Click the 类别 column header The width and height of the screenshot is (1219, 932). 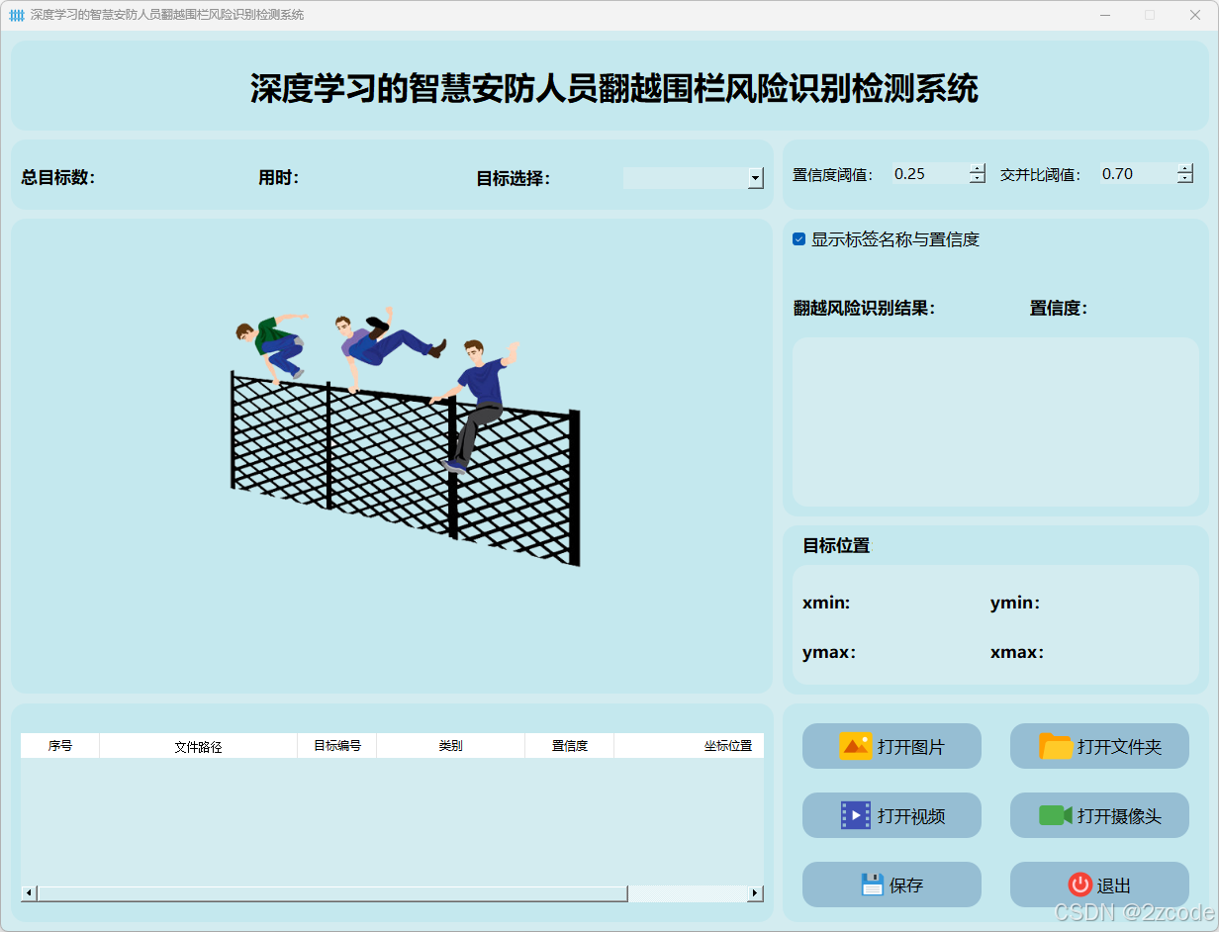pos(451,746)
